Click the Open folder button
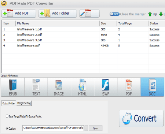 pyautogui.click(x=95, y=128)
